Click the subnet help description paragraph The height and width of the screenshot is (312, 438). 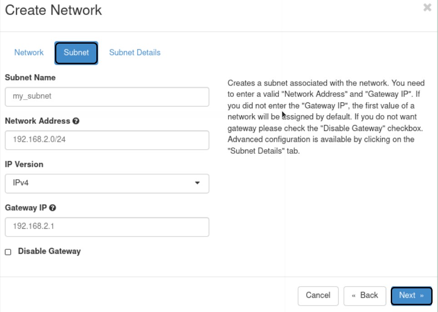tap(326, 117)
